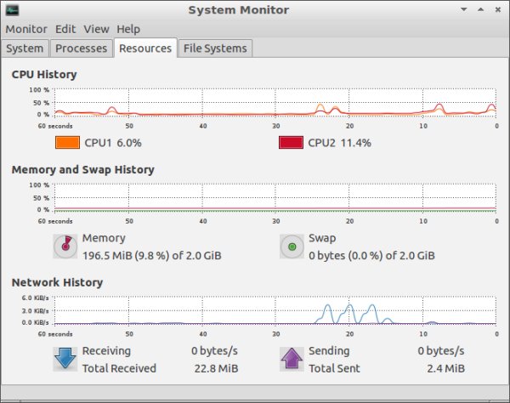Switch to the File Systems tab
Image resolution: width=510 pixels, height=403 pixels.
tap(215, 48)
